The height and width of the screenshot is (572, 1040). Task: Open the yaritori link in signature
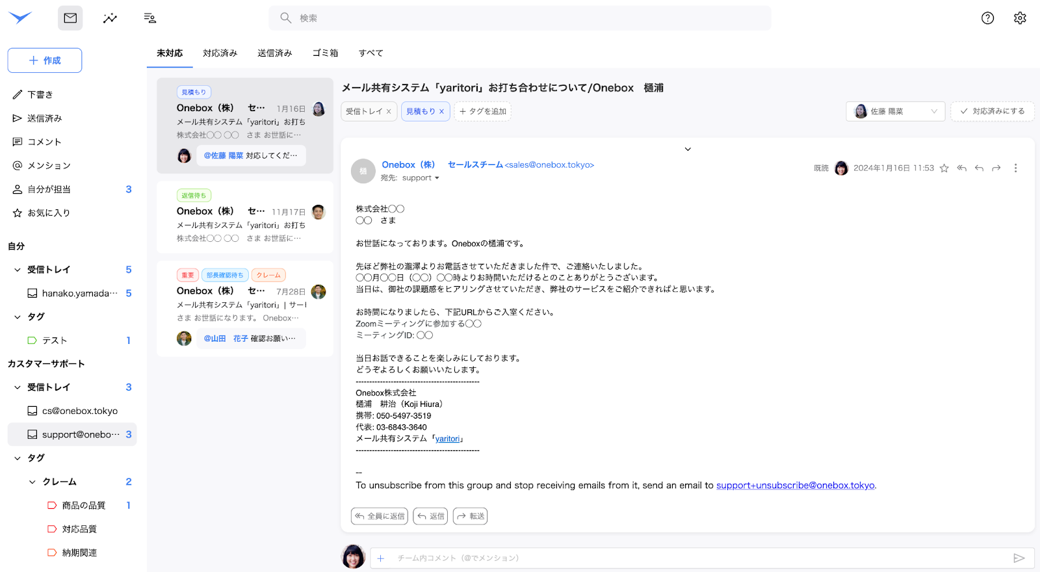(x=448, y=439)
